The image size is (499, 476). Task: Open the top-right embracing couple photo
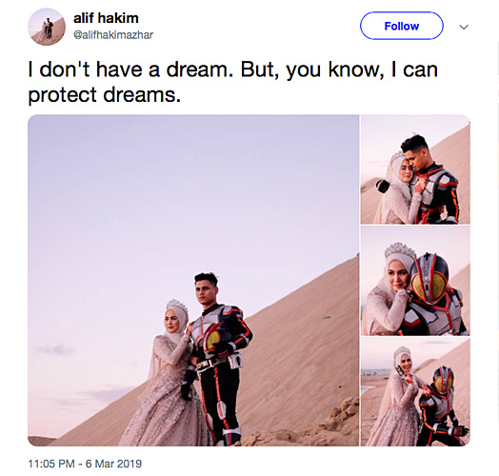(x=415, y=169)
